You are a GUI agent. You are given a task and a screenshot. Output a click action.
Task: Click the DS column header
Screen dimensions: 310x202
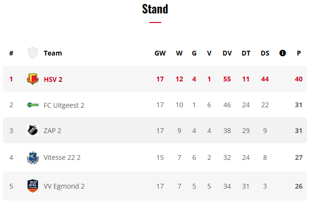click(265, 53)
